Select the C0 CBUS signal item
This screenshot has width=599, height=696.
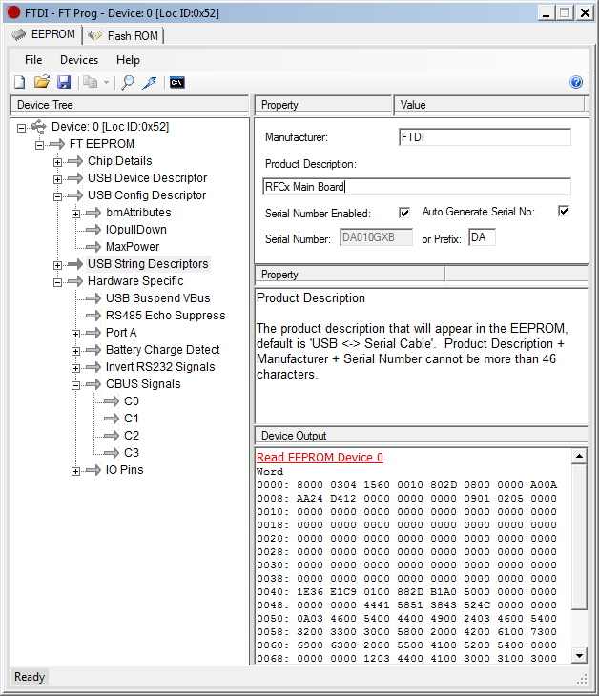131,401
